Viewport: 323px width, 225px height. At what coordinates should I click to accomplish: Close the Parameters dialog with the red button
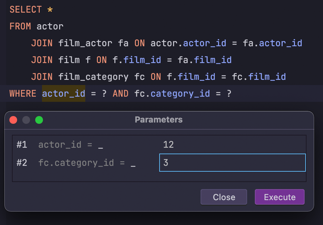click(13, 120)
